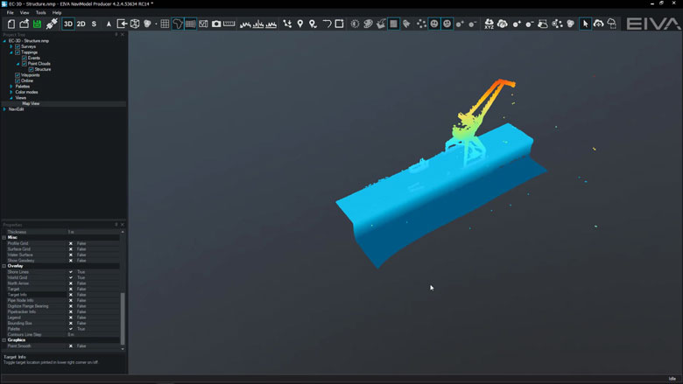Switch to 2D view mode

tap(81, 24)
